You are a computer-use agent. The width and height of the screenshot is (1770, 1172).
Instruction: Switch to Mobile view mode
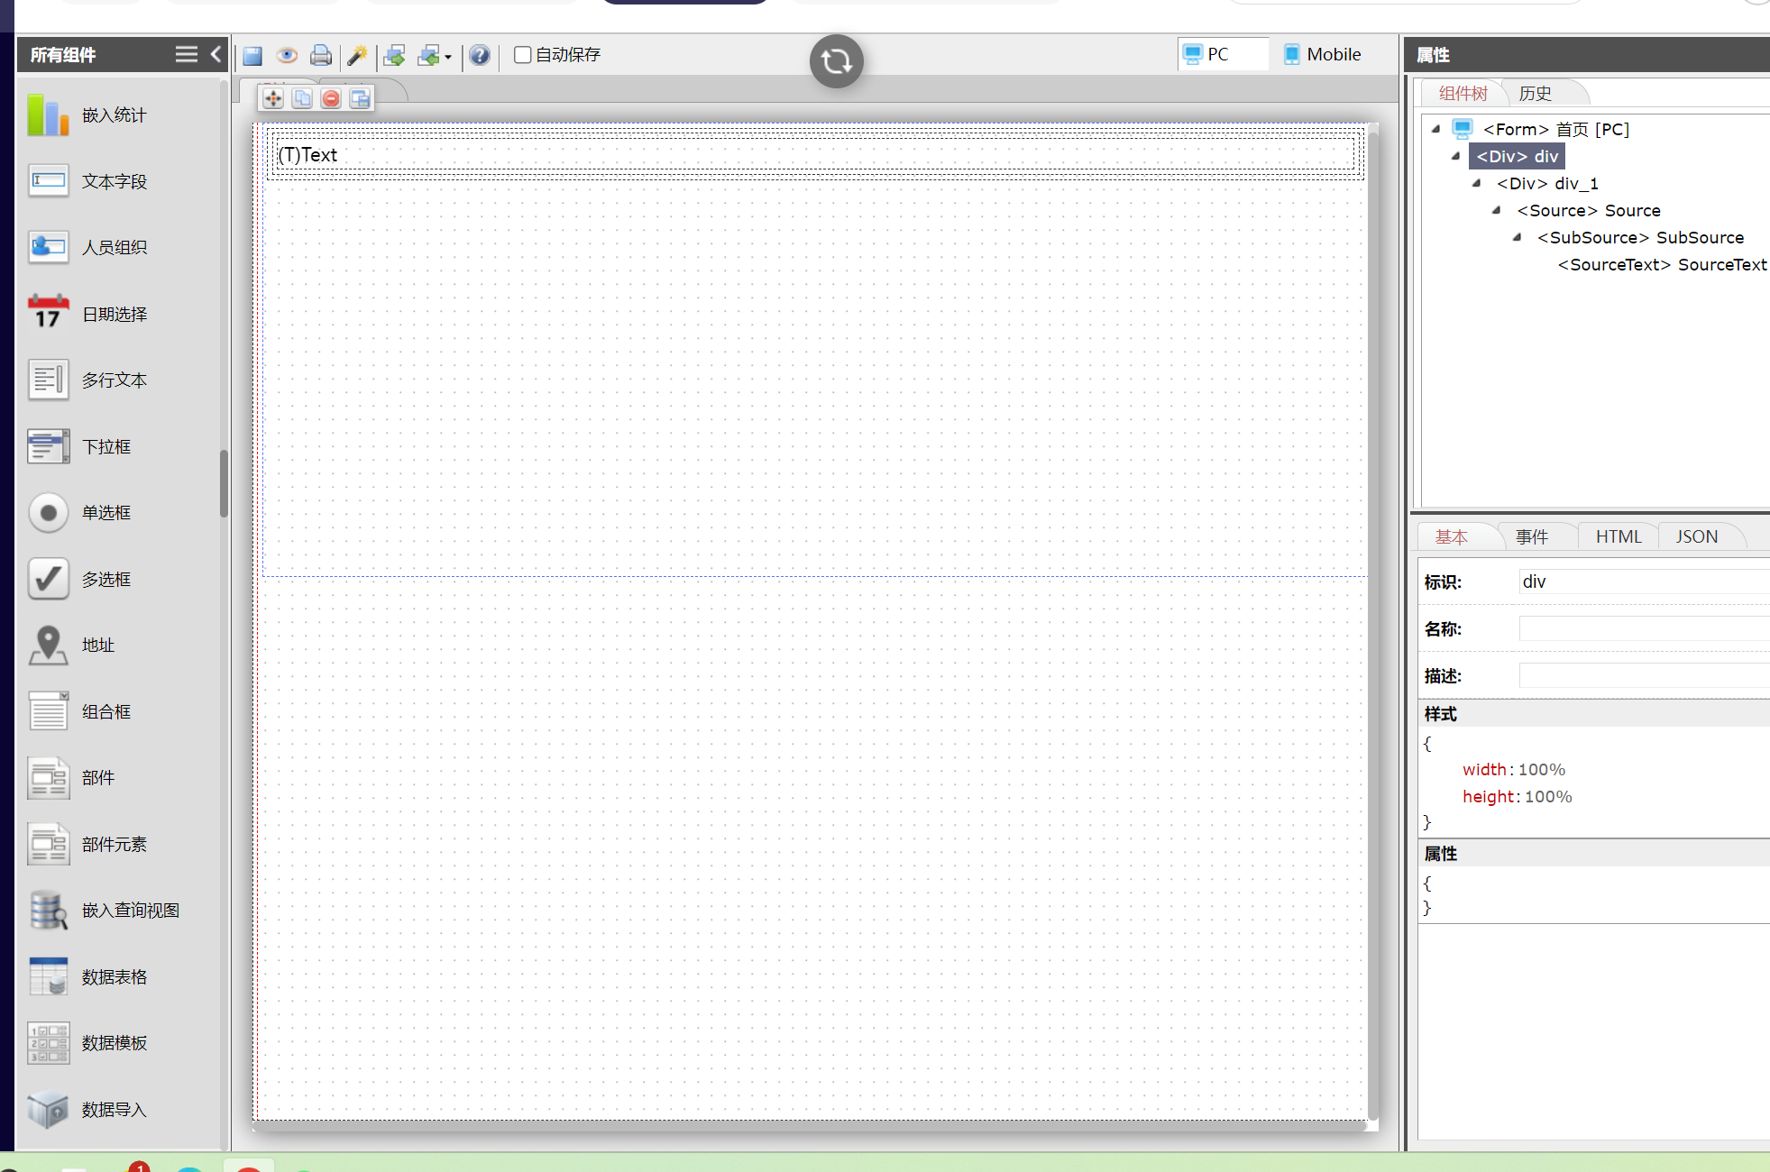tap(1323, 54)
